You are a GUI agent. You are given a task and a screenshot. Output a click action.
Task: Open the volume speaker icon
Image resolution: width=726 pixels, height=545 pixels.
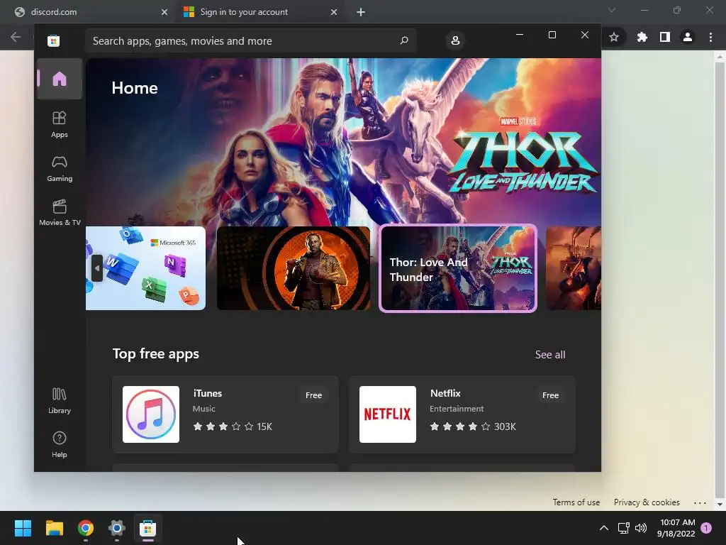pos(641,528)
